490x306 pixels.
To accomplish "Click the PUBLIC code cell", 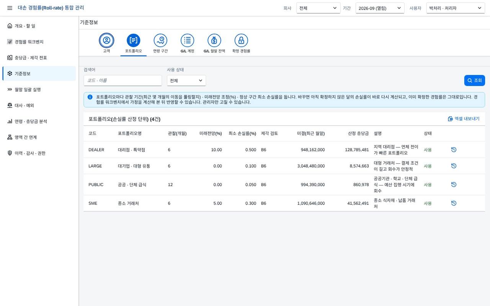I will [x=96, y=185].
